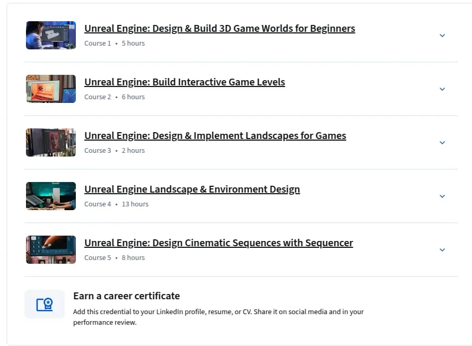Expand Course 2 details chevron

pos(442,89)
